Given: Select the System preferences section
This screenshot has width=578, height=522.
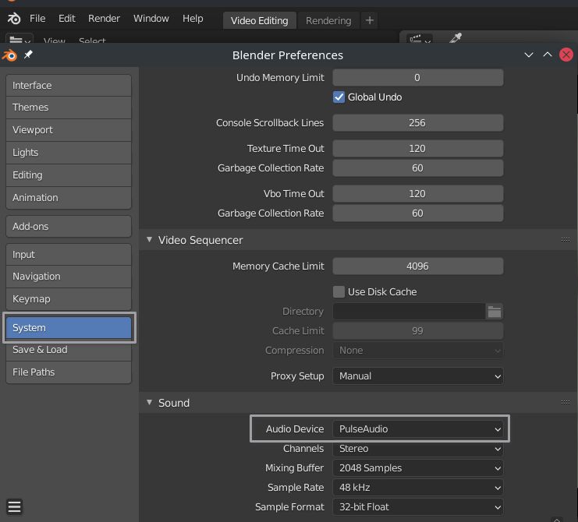Looking at the screenshot, I should tap(69, 328).
